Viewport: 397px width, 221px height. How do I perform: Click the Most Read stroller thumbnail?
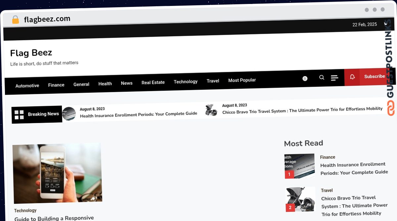pyautogui.click(x=301, y=199)
